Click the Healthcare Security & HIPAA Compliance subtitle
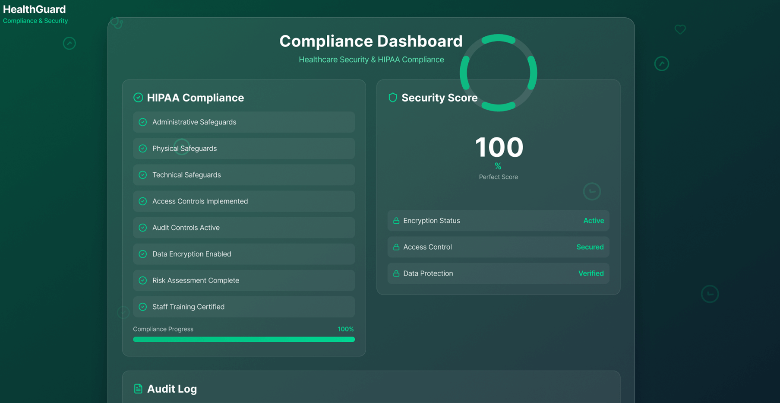This screenshot has width=780, height=403. (371, 59)
